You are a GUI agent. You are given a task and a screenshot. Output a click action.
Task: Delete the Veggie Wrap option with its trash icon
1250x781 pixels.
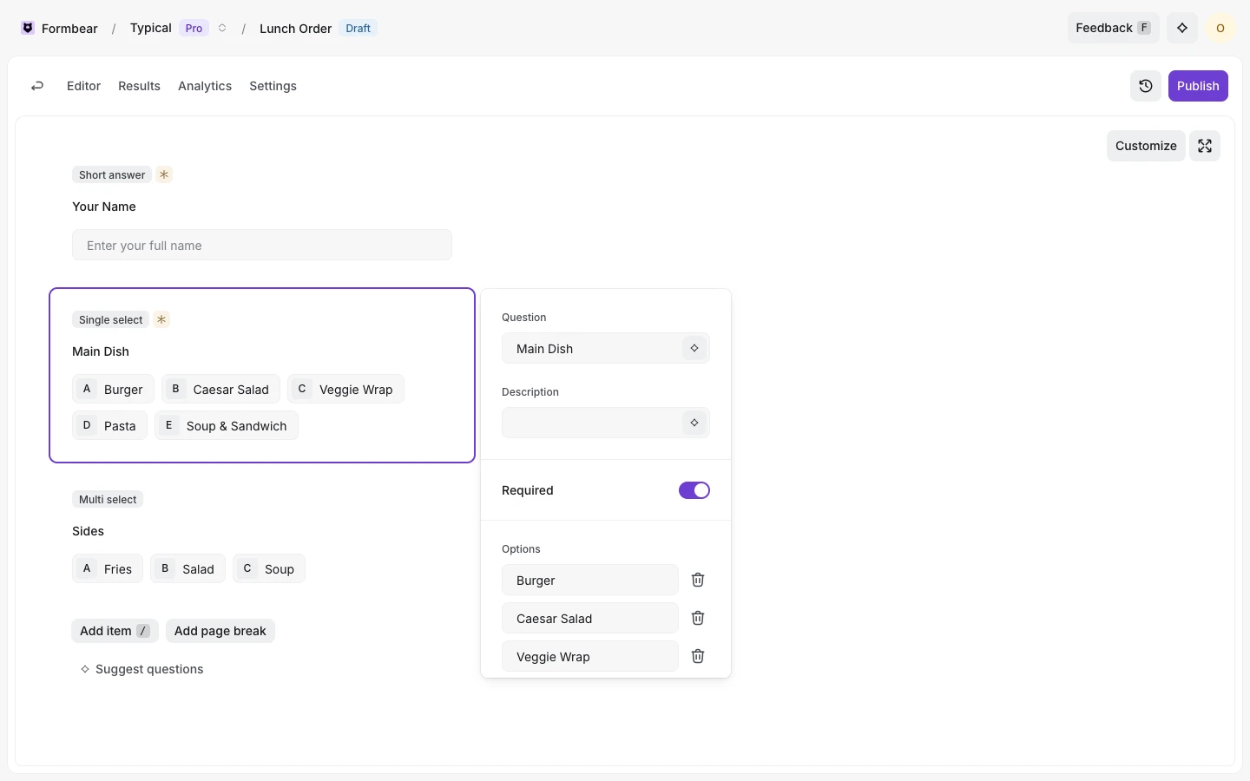698,656
